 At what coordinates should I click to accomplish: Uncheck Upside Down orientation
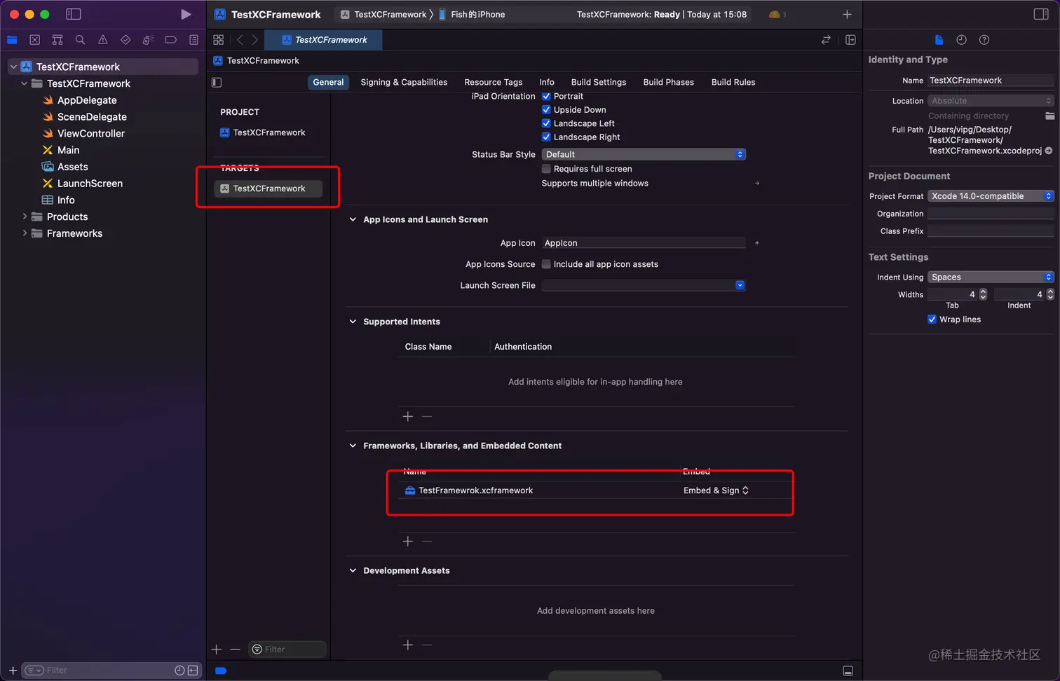pyautogui.click(x=546, y=110)
